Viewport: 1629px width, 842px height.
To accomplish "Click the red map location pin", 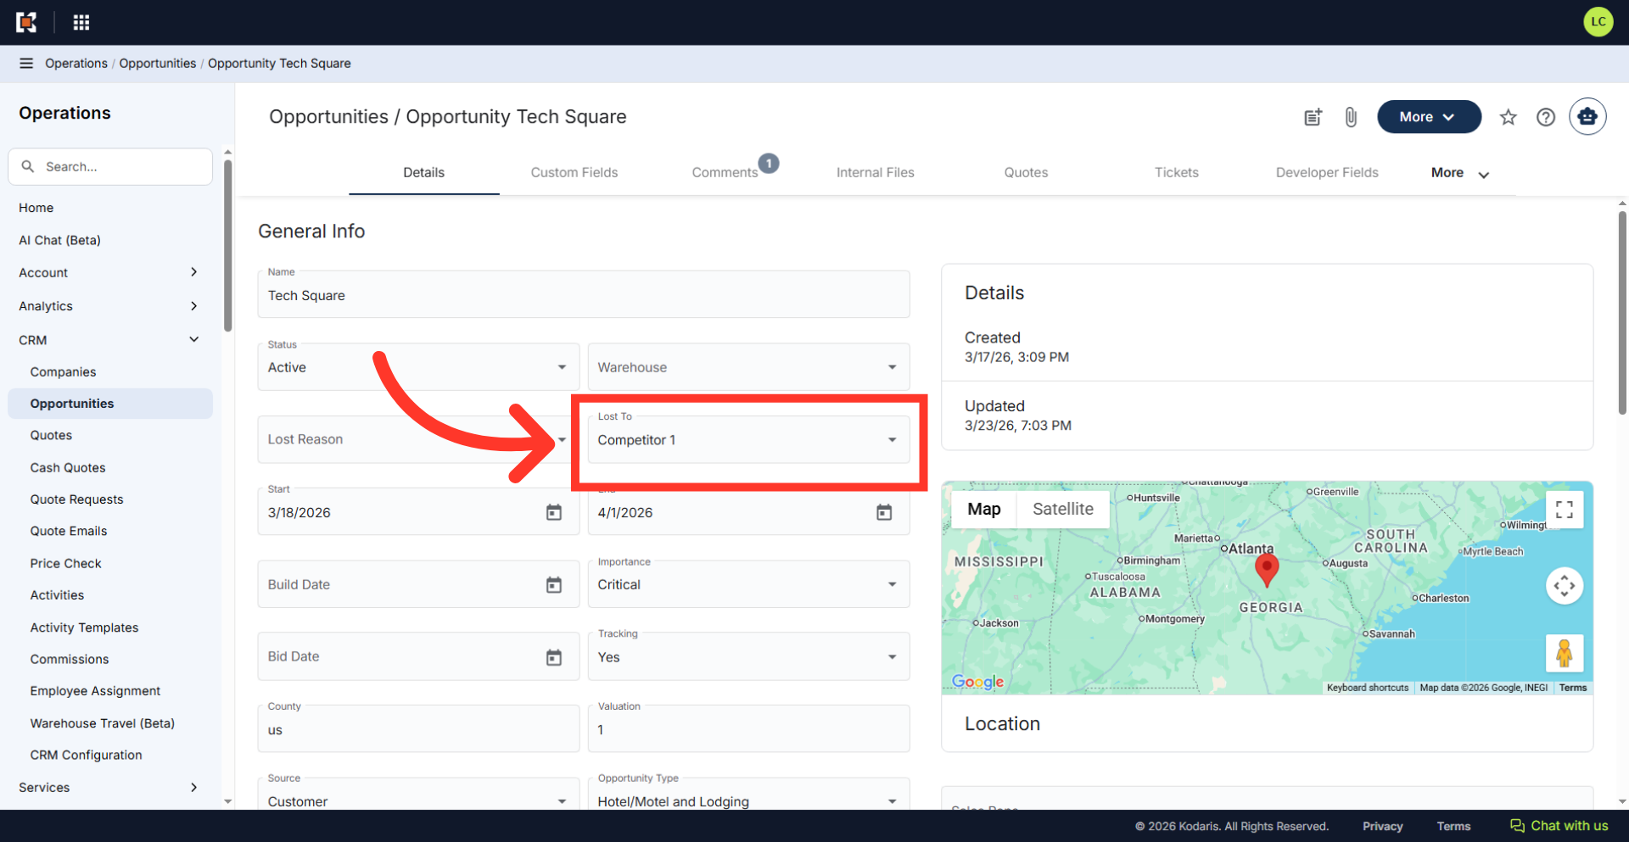I will pyautogui.click(x=1267, y=569).
